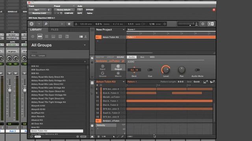
Task: Toggle the Cue switch
Action: (x=150, y=70)
